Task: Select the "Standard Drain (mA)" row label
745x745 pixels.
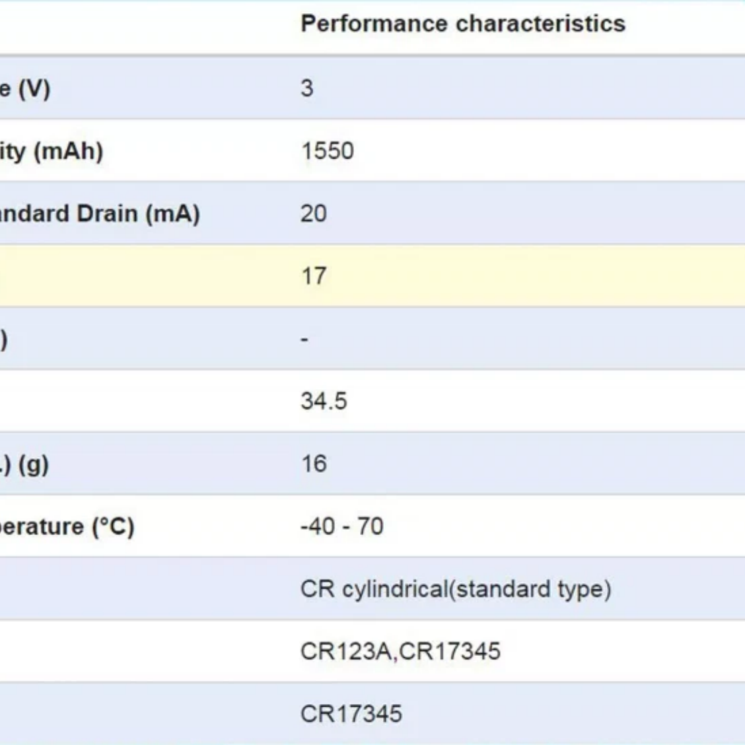Action: click(99, 214)
